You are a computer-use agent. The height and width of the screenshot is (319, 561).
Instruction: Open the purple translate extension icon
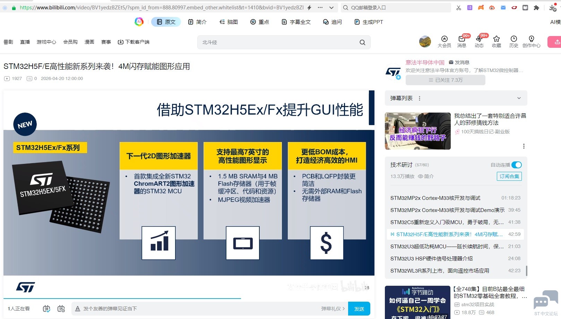tap(470, 8)
